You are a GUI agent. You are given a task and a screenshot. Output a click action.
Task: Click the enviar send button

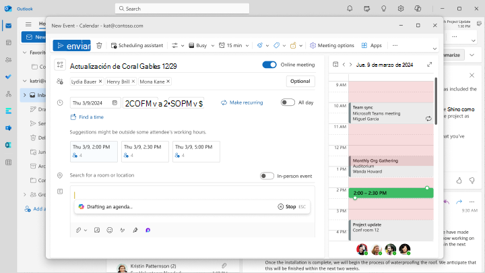[x=72, y=46]
